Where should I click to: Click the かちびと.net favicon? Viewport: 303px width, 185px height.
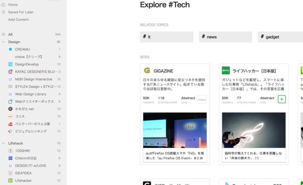click(x=11, y=109)
